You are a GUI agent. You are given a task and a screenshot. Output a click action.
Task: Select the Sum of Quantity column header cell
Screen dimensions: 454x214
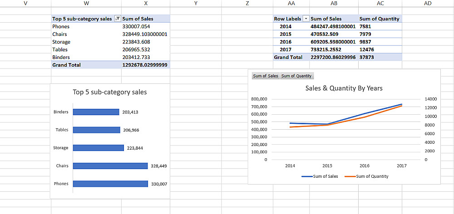(x=380, y=19)
